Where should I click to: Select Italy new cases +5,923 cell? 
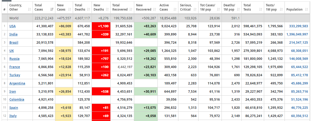[x=64, y=116]
